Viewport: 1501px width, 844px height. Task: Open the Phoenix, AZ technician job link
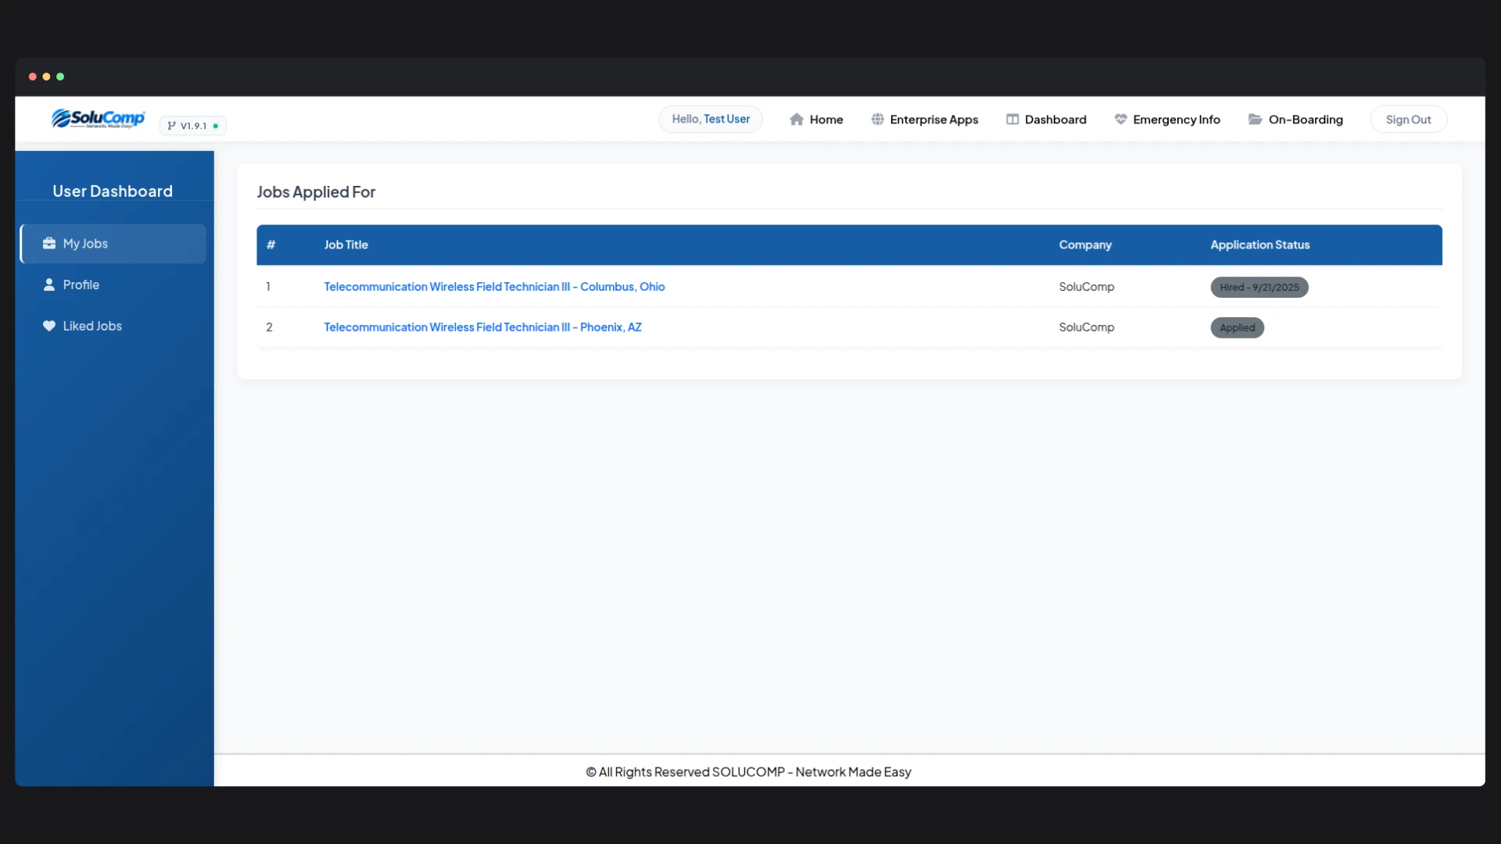482,327
